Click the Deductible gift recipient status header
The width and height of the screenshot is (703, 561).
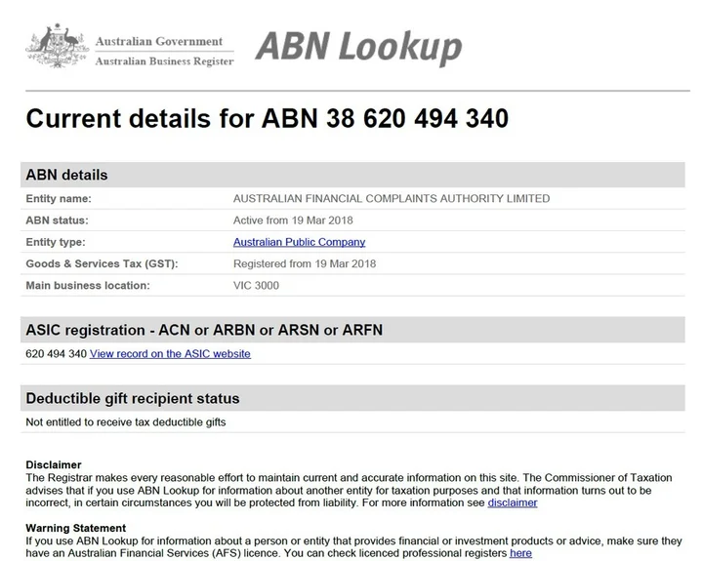(352, 398)
